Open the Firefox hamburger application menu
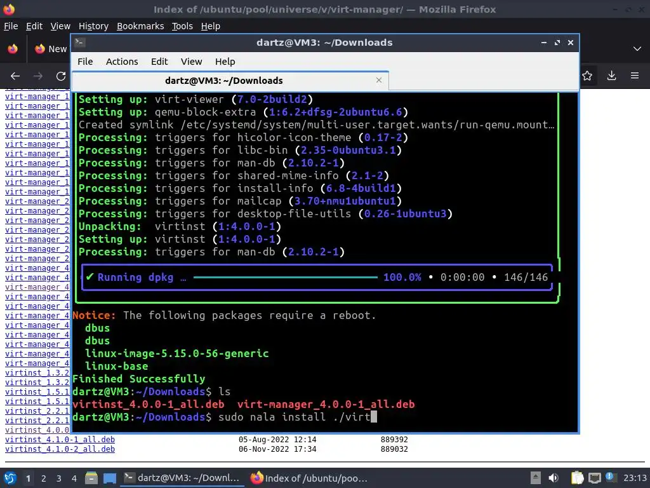 tap(635, 76)
